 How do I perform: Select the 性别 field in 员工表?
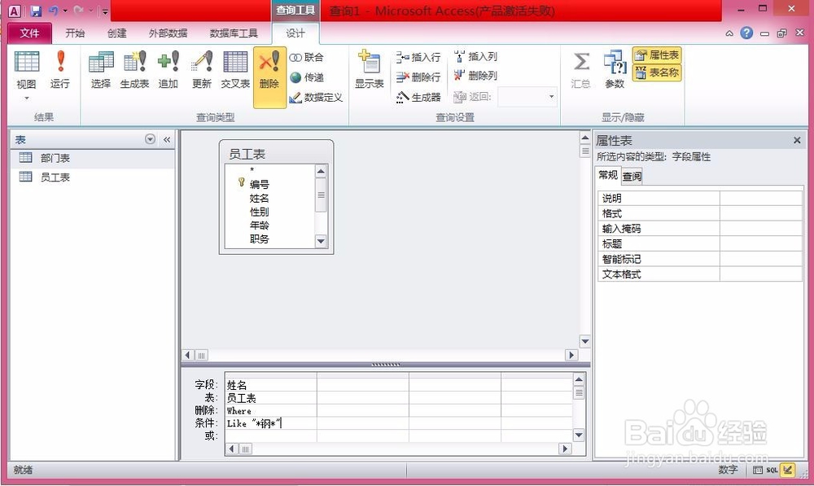[260, 212]
